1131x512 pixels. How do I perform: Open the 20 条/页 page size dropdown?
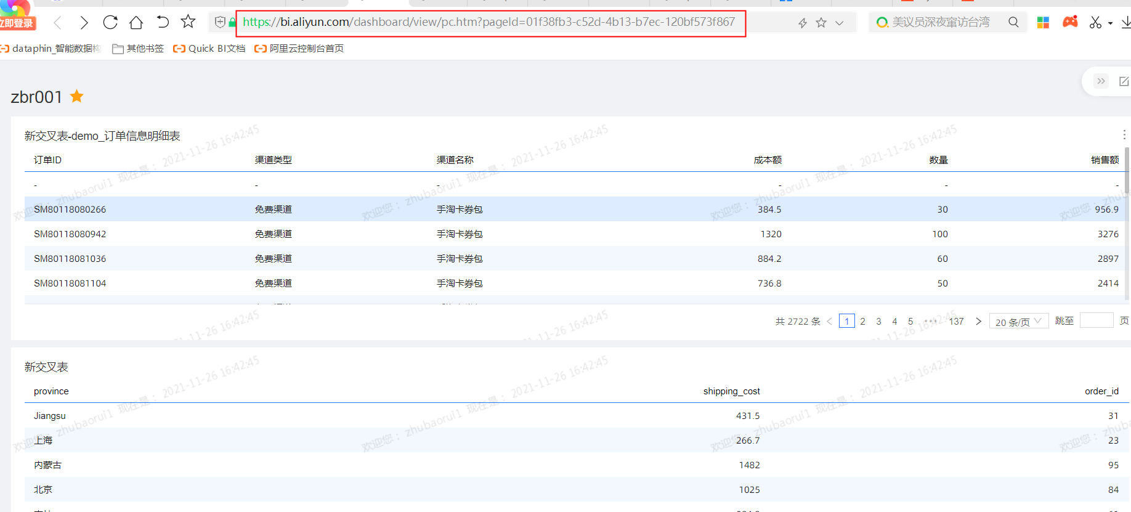tap(1018, 322)
